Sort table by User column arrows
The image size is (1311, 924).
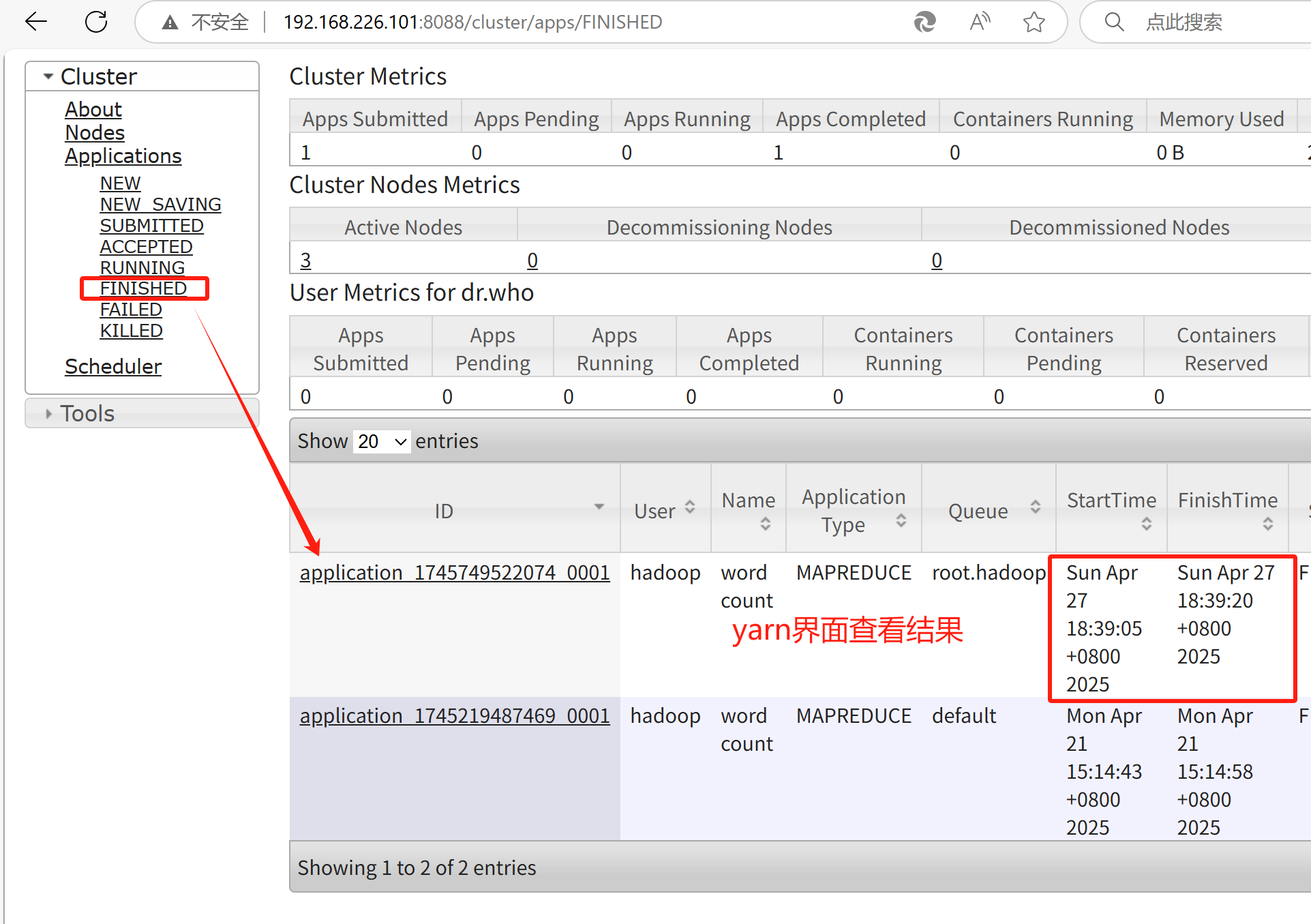tap(690, 507)
